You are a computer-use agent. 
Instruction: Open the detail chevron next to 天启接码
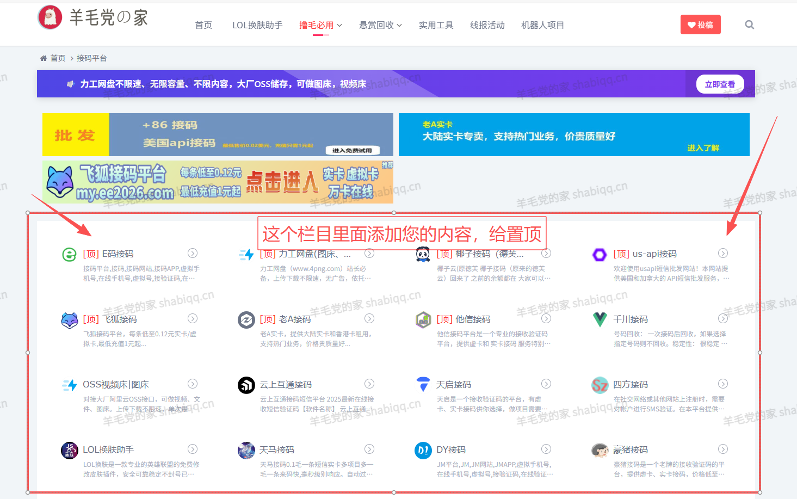[x=546, y=384]
